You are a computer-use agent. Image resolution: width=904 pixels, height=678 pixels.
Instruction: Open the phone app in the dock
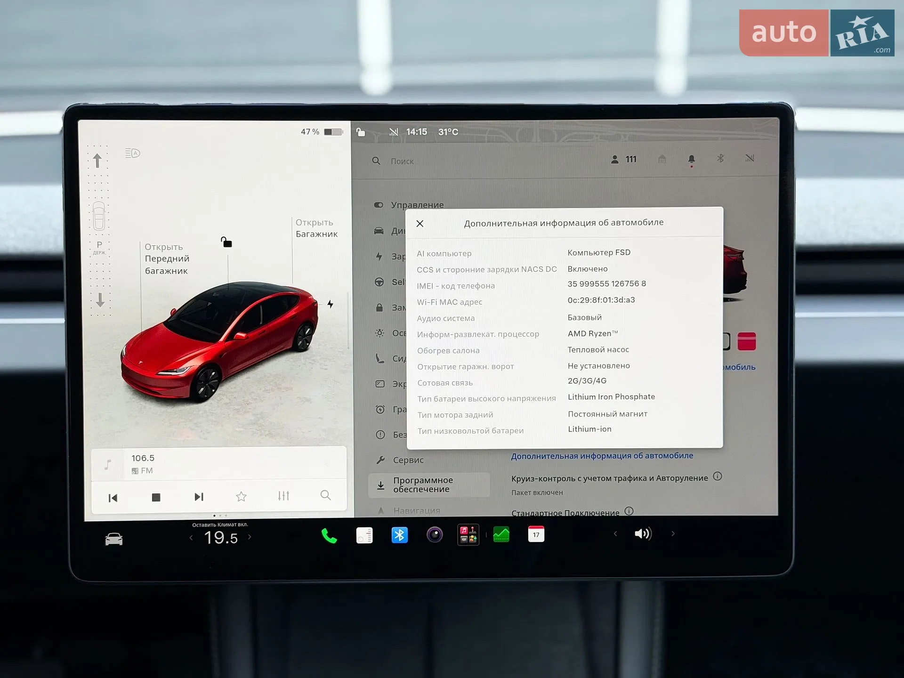point(329,536)
